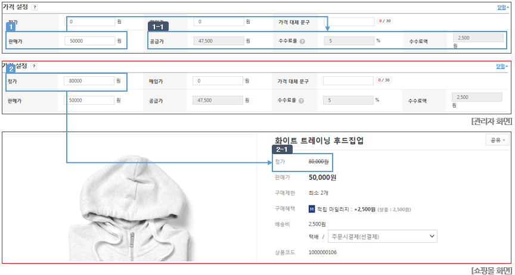Click the 0 / 30 counter in the panel with 정가 0
This screenshot has height=275, width=515.
(x=386, y=21)
